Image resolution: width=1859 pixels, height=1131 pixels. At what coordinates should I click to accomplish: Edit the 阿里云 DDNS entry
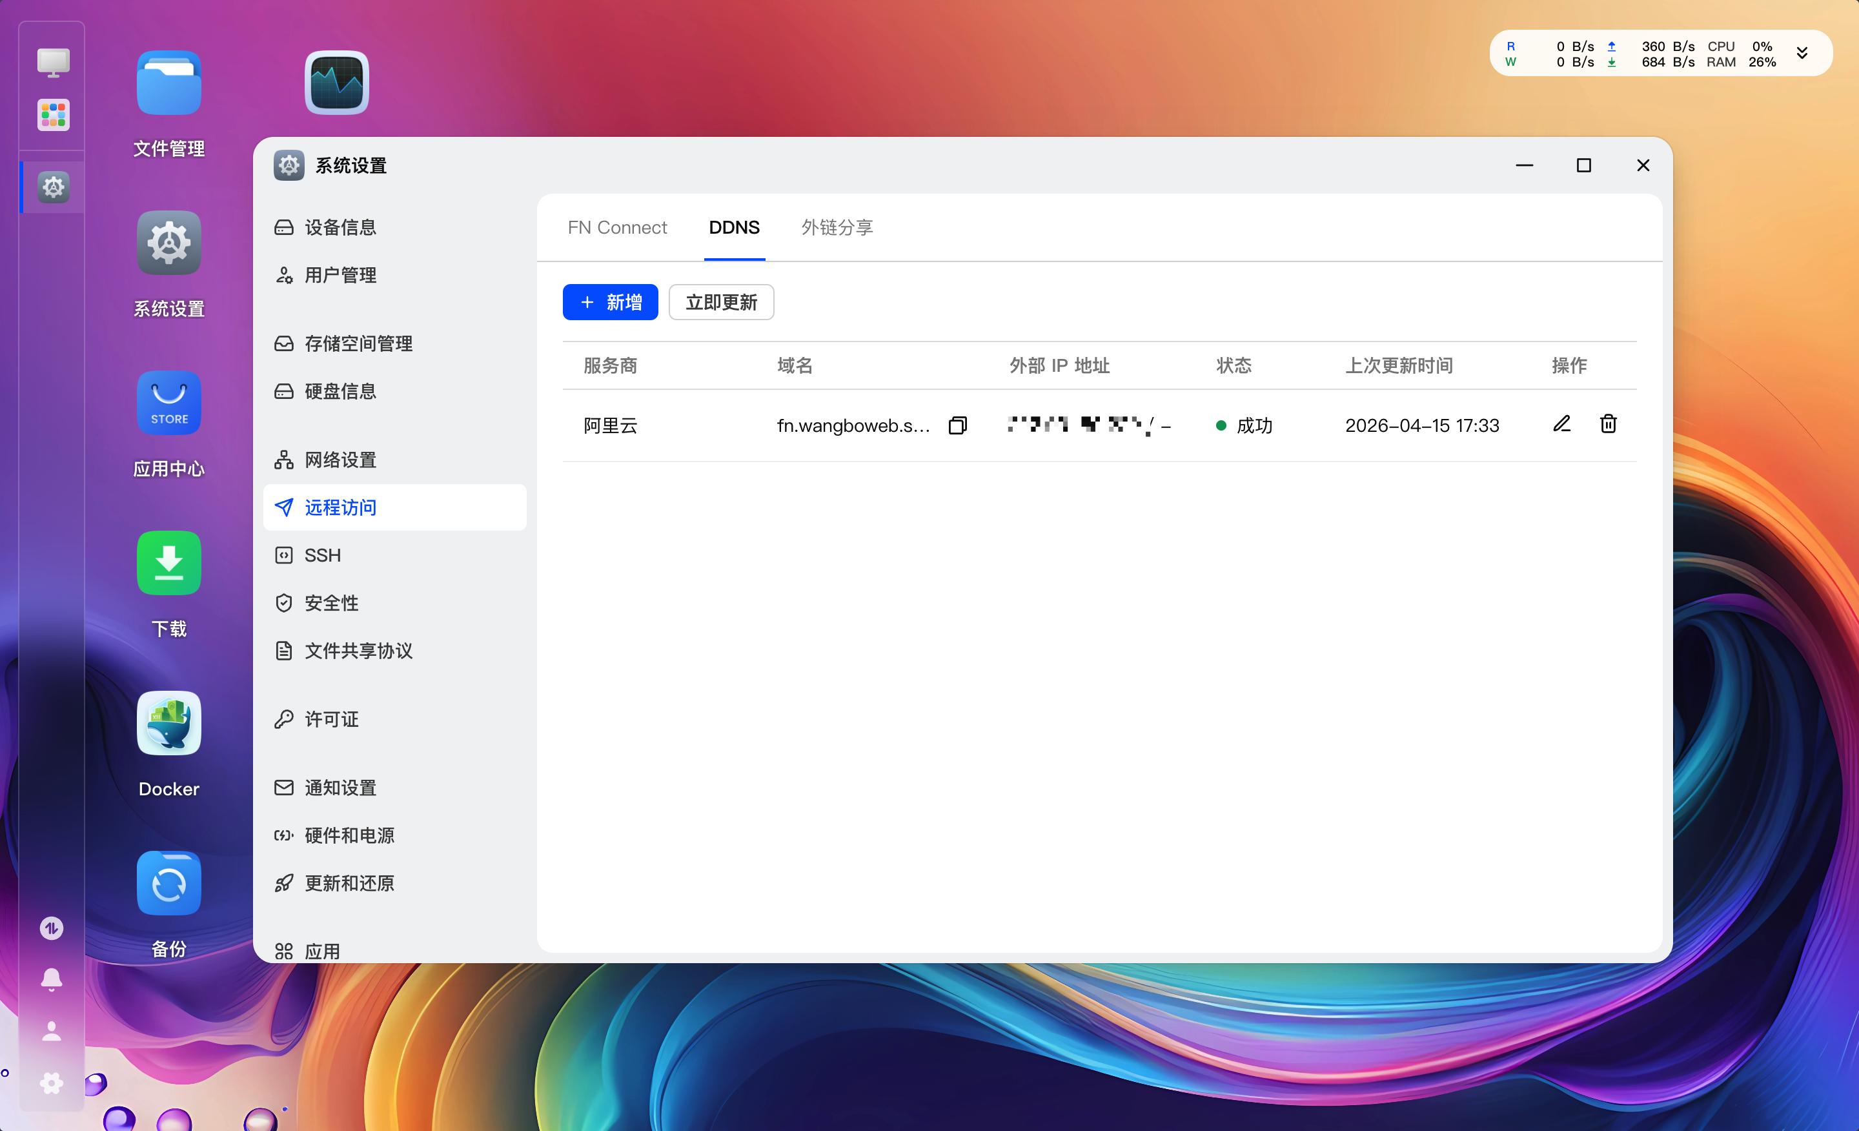click(x=1561, y=424)
